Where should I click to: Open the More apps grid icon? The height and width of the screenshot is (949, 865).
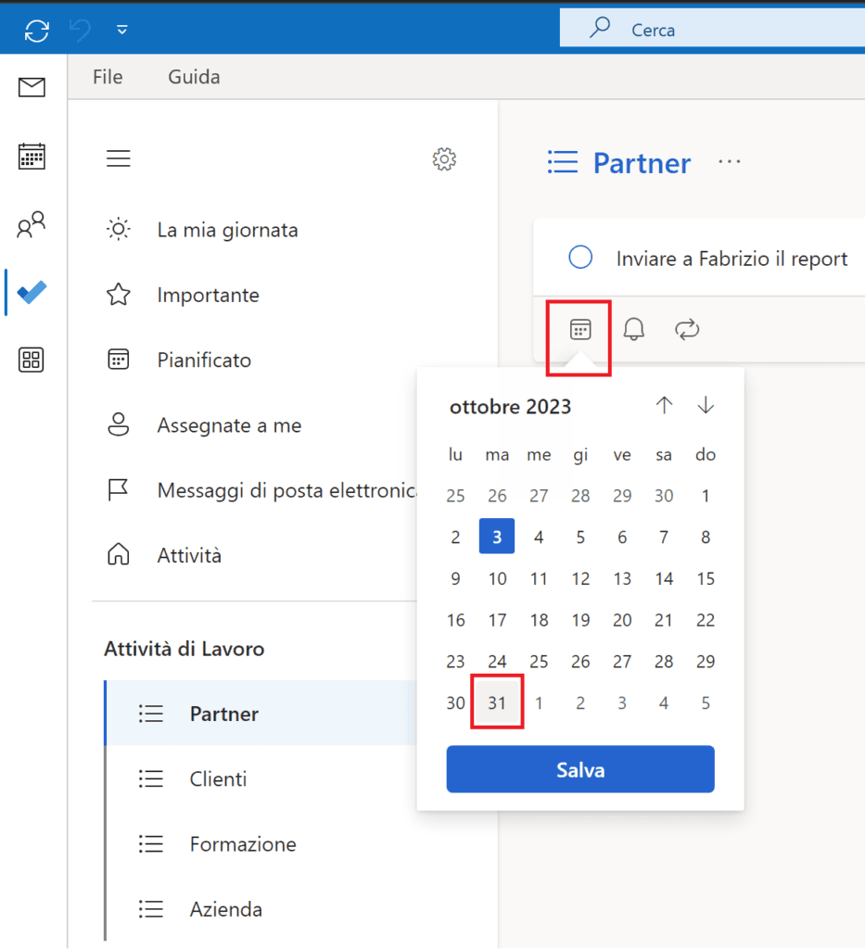[x=32, y=361]
